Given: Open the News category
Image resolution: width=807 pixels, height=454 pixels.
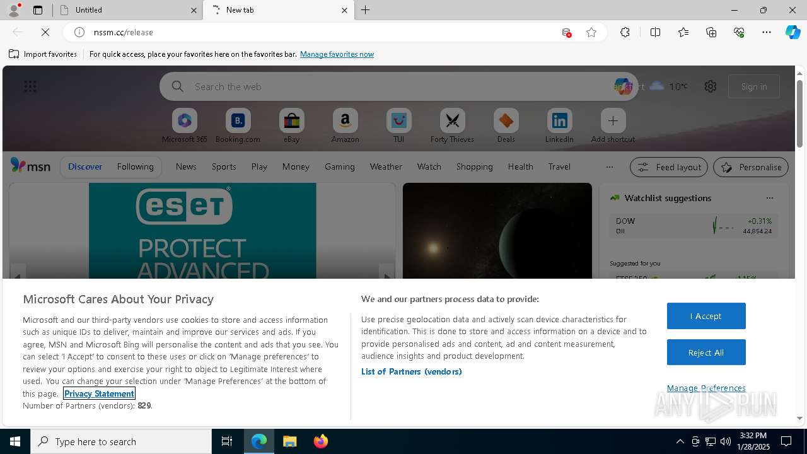Looking at the screenshot, I should (186, 166).
